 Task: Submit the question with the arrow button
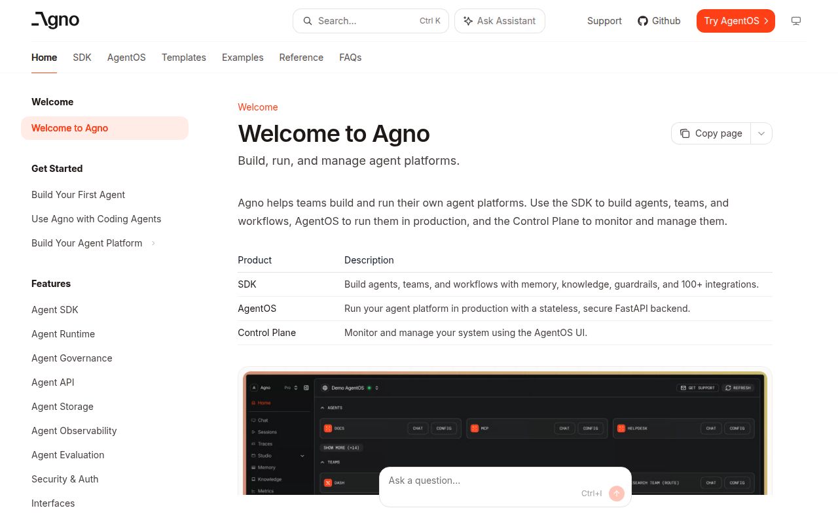tap(616, 494)
